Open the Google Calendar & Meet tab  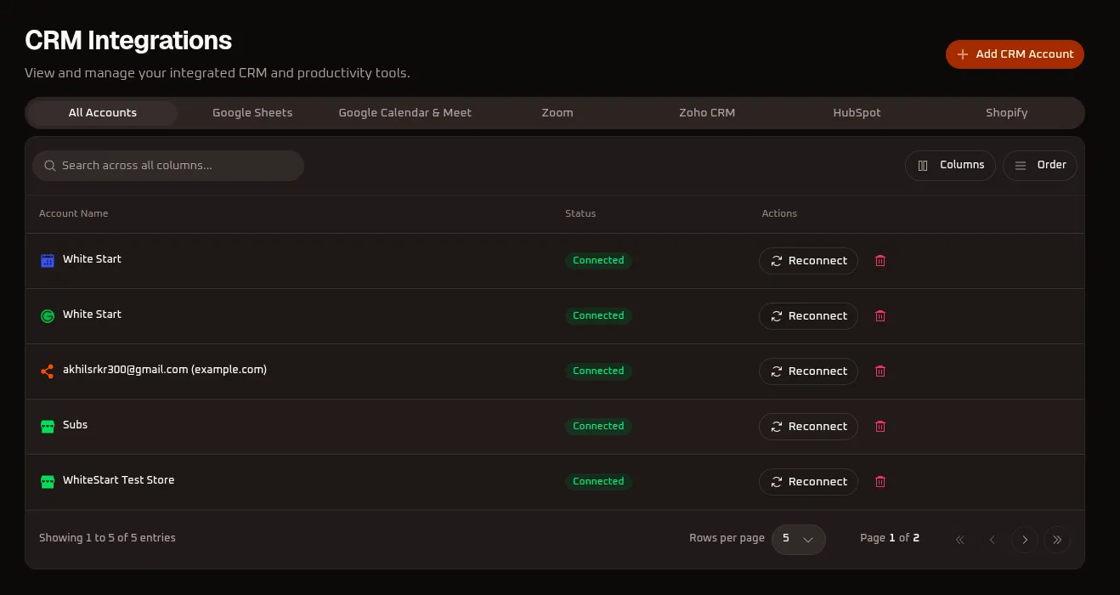404,113
